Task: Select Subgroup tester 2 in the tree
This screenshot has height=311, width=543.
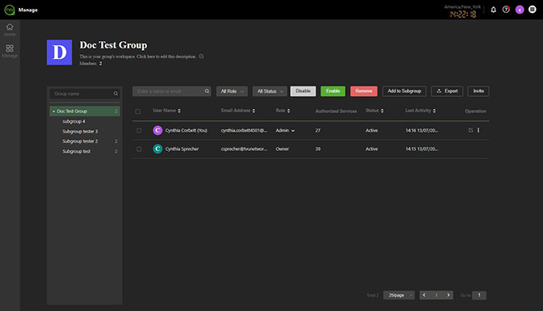Action: pyautogui.click(x=80, y=141)
